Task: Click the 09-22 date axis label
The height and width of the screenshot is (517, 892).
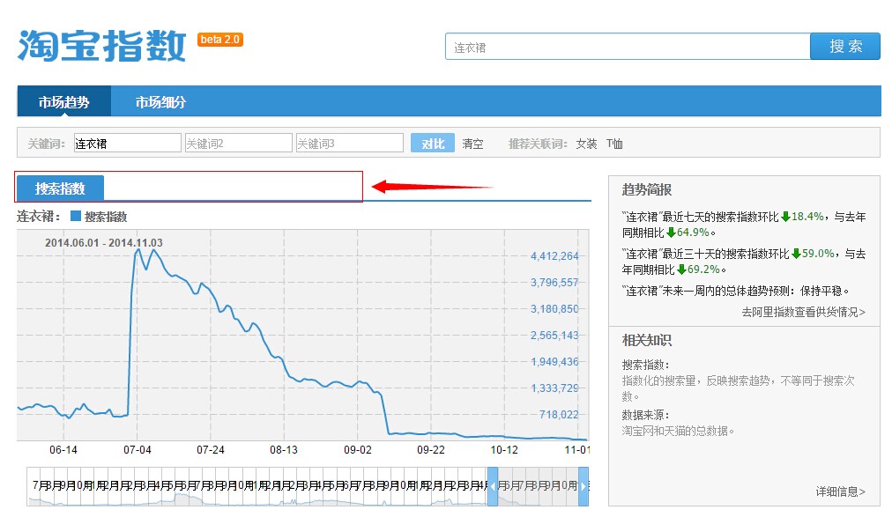Action: tap(431, 450)
